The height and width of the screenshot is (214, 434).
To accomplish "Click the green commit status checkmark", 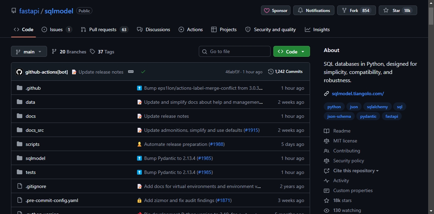I will tap(143, 72).
